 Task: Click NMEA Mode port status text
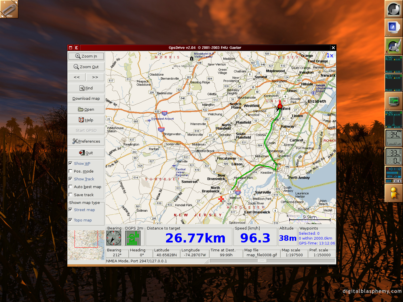(x=136, y=261)
